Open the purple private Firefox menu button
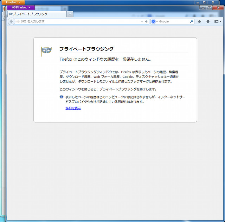 pos(21,7)
